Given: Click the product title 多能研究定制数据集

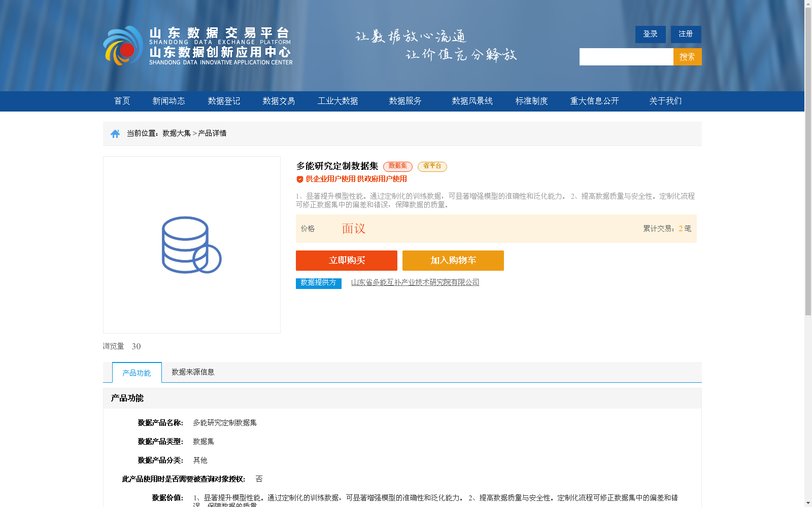Looking at the screenshot, I should point(337,166).
